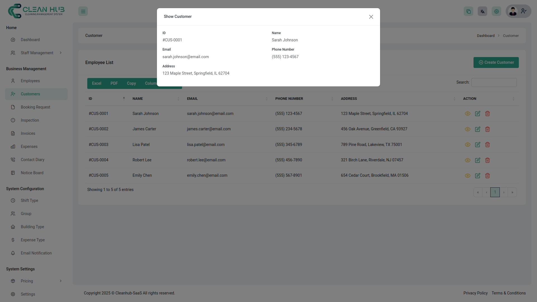
Task: Delete customer James Carter via trash icon
Action: point(487,129)
